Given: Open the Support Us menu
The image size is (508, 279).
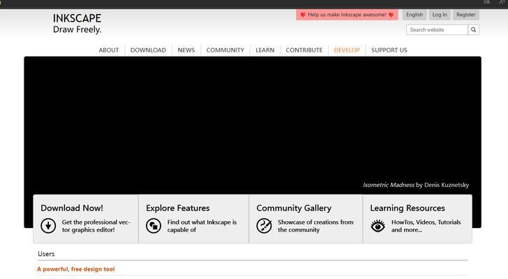Looking at the screenshot, I should point(389,50).
